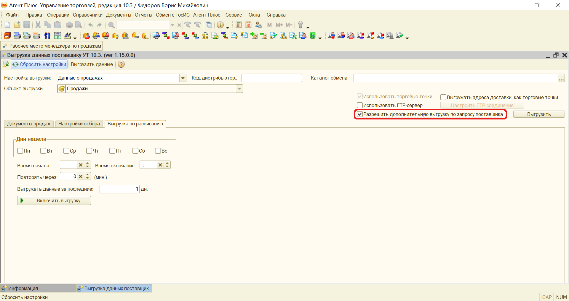Open the Calendar icon showing 31
This screenshot has height=301, width=569.
tap(248, 25)
